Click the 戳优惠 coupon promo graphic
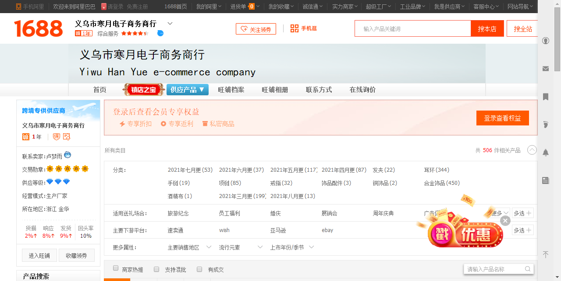Screen dimensions: 561x281 click(465, 234)
